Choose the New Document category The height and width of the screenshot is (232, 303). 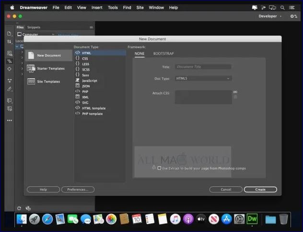49,55
